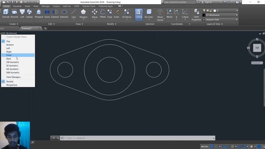Expand the Edit panel dropdown
The image size is (265, 149).
(51, 24)
